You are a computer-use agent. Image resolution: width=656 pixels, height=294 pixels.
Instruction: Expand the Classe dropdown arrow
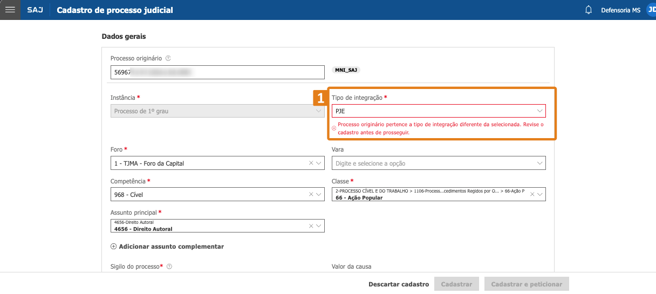tap(540, 194)
